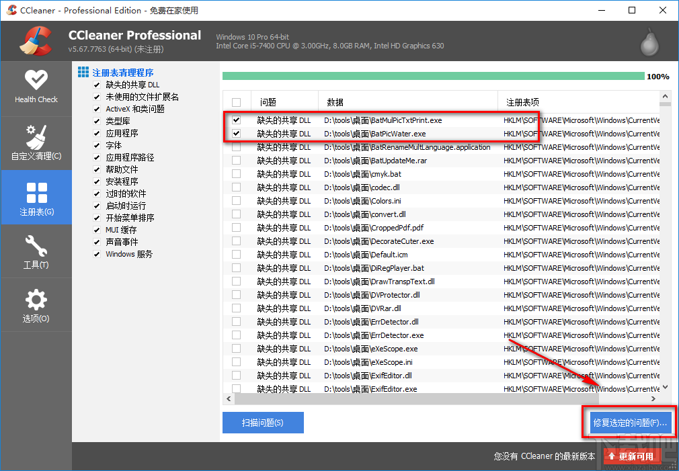The image size is (679, 471).
Task: Click the horizontal scrollbar right arrow
Action: (653, 398)
